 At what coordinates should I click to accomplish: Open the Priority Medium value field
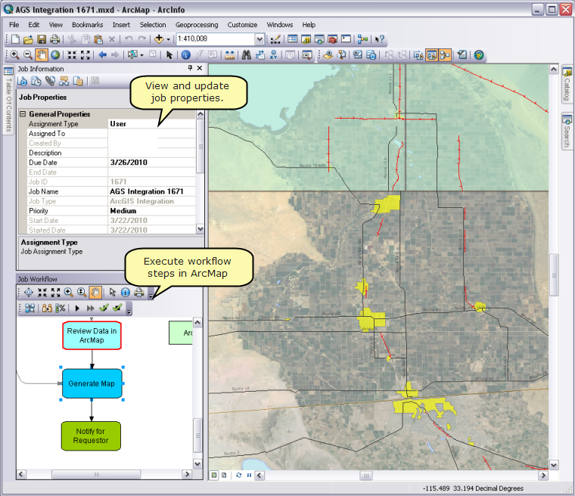[x=152, y=211]
